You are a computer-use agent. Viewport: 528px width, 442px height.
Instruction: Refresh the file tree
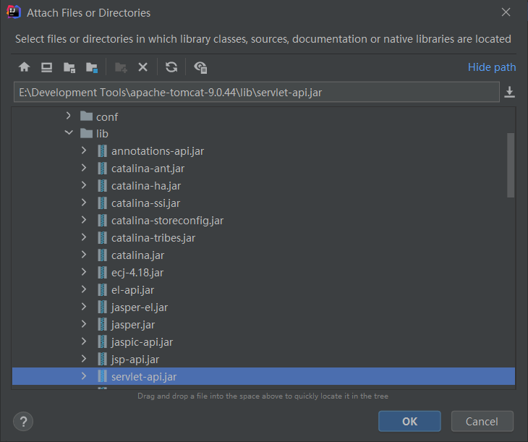tap(171, 67)
